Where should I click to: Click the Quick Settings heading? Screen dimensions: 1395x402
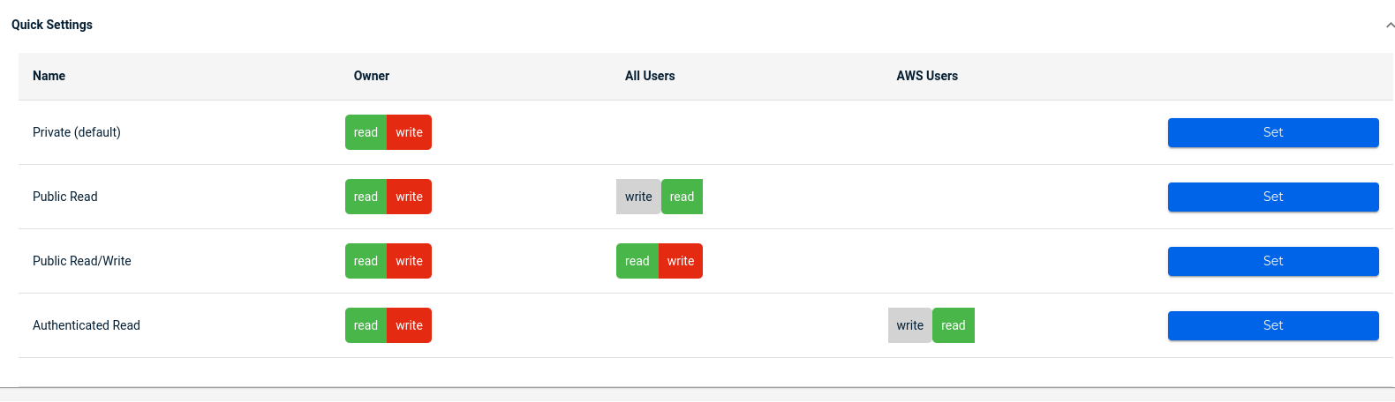point(52,25)
